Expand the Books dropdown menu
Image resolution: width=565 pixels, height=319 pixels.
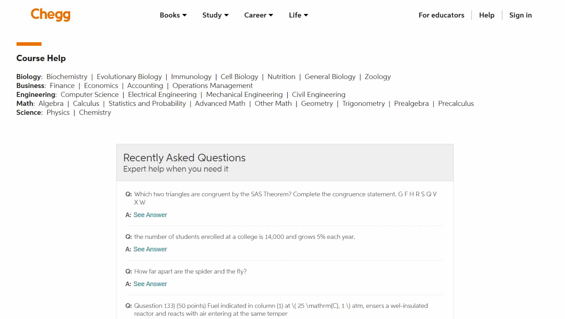[173, 15]
